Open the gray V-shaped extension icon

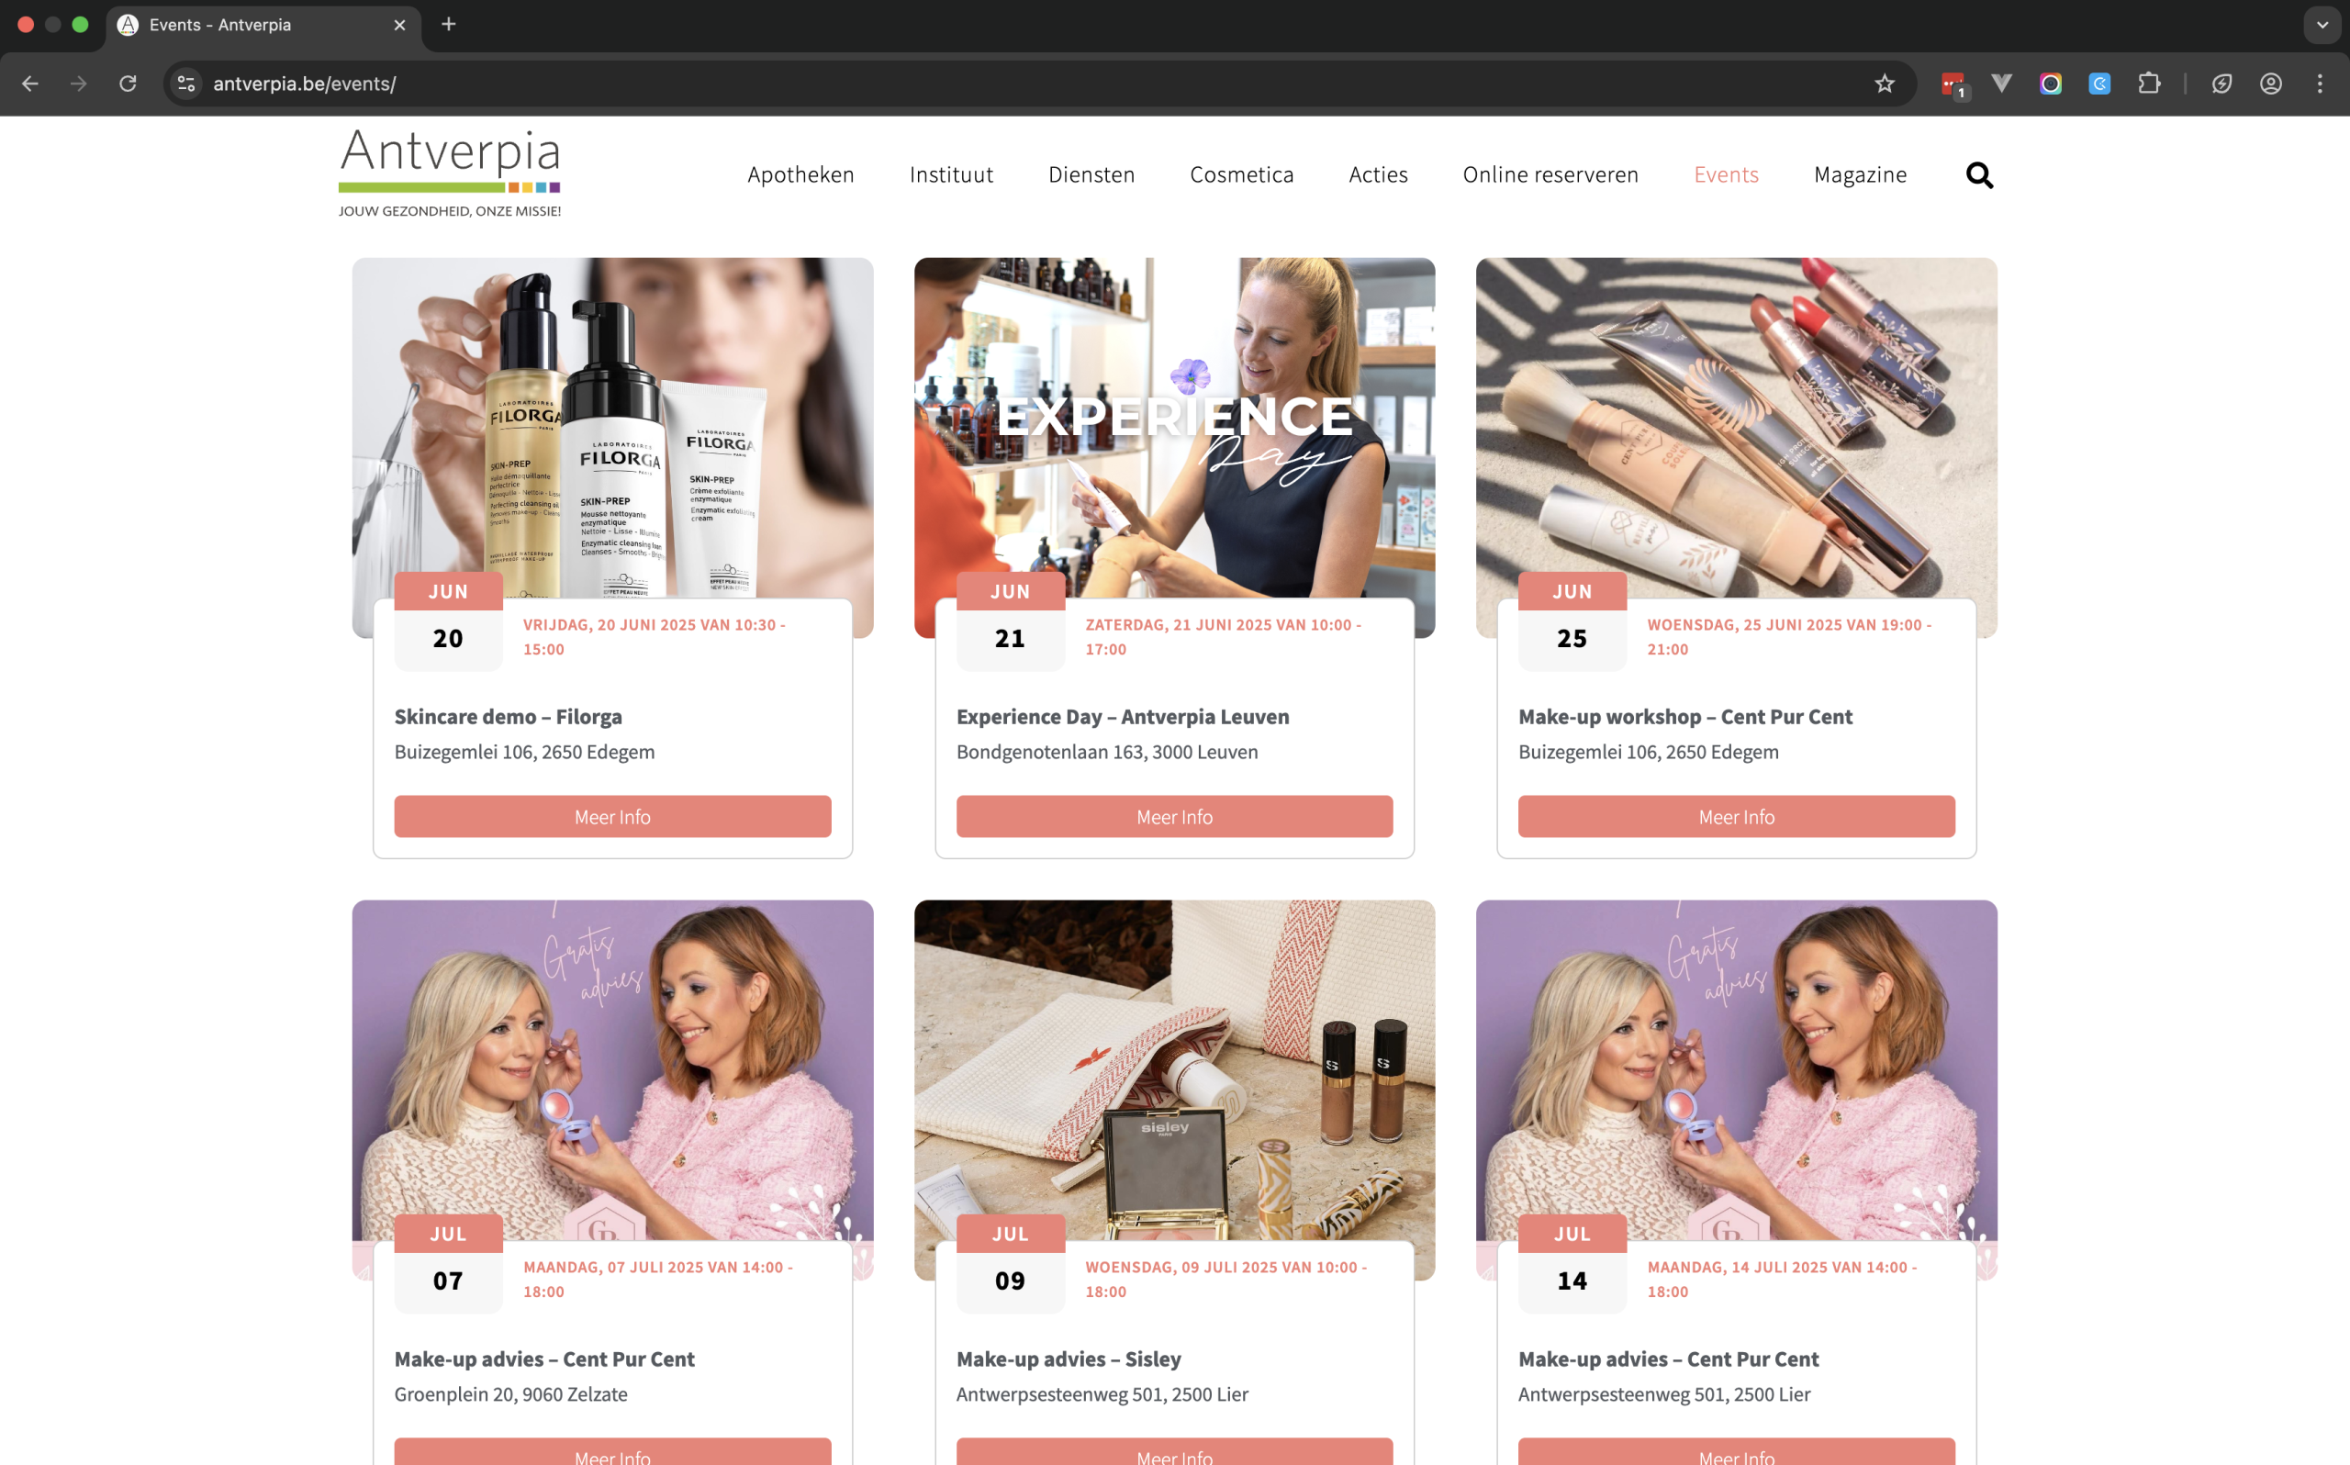coord(2001,84)
